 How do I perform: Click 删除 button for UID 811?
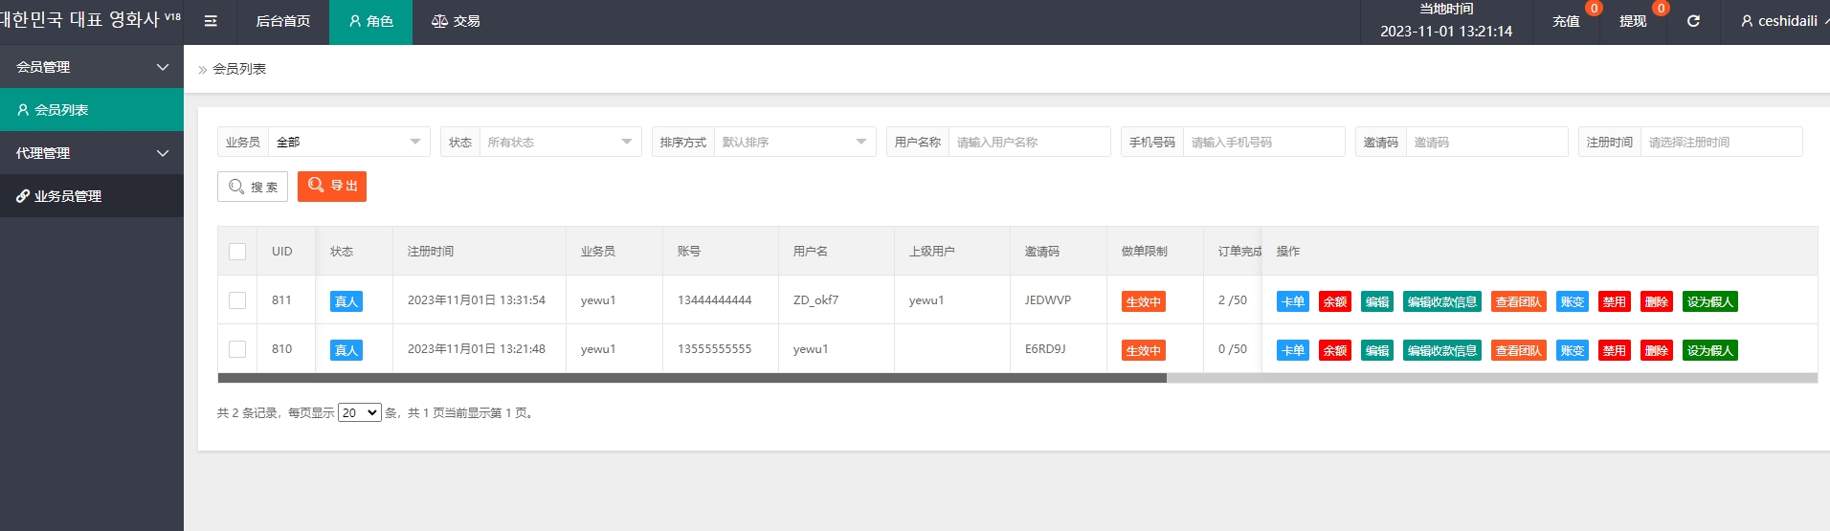point(1656,301)
